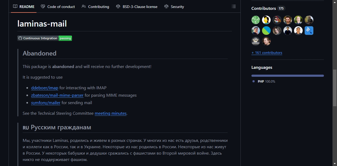The width and height of the screenshot is (337, 166).
Task: Click the PHP language progress bar
Action: pyautogui.click(x=288, y=76)
